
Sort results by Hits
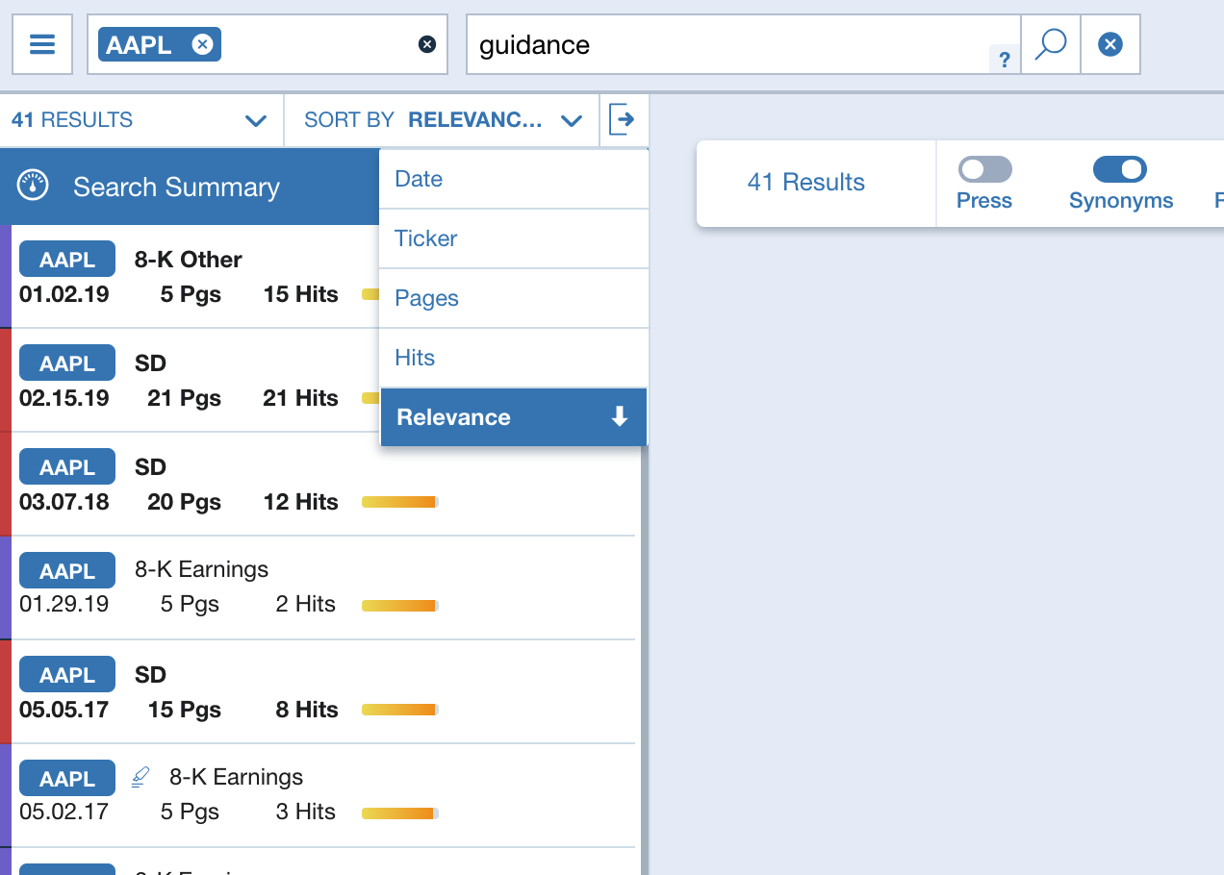514,358
